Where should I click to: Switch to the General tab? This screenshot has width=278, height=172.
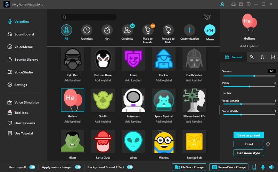point(234,57)
